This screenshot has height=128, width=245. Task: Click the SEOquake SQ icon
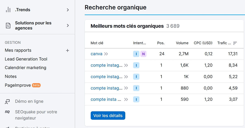click(7, 112)
